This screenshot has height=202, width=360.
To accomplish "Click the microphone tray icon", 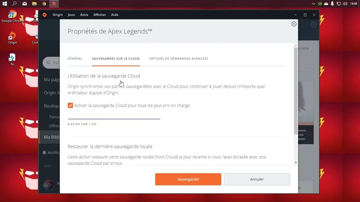I will (332, 4).
